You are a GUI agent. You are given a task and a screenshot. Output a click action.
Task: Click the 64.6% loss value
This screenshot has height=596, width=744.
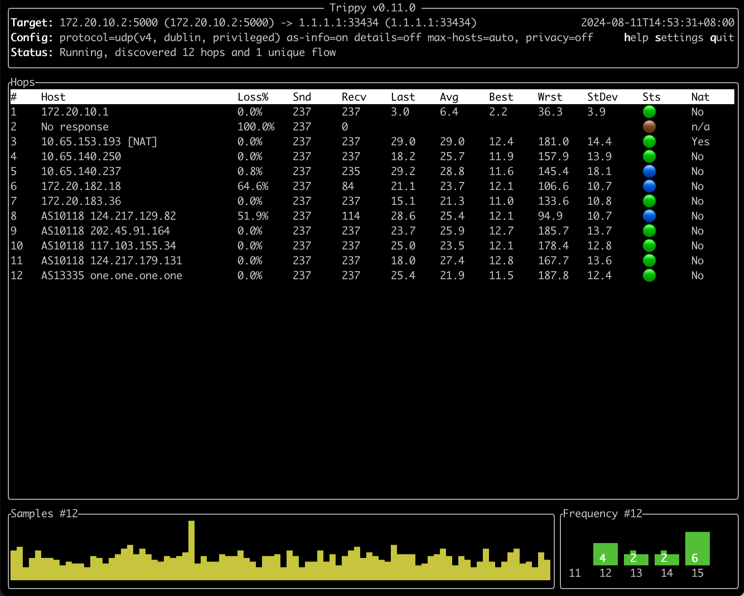253,186
